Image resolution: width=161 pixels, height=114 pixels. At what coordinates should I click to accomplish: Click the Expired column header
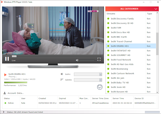click(x=62, y=98)
